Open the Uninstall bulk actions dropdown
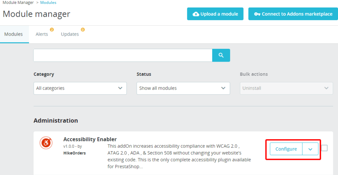338x175 pixels. point(286,88)
